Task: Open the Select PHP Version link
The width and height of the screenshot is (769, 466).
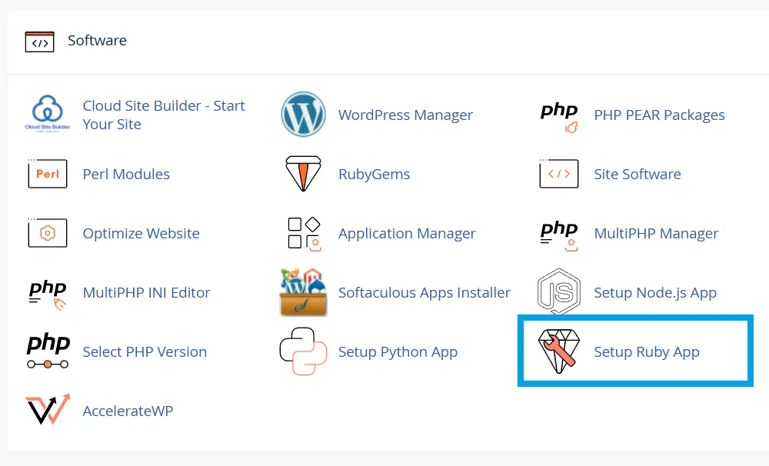Action: coord(144,351)
